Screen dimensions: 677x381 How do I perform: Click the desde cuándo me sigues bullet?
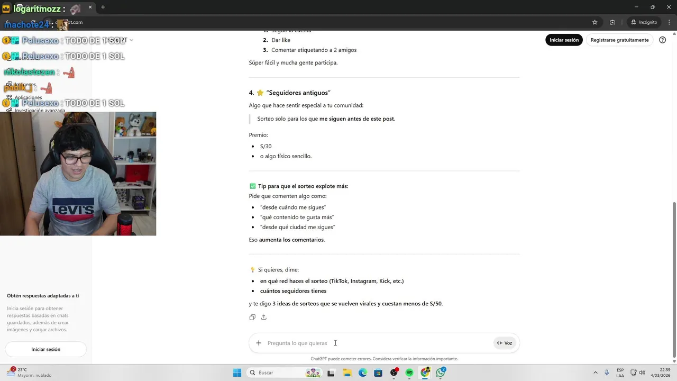pos(293,207)
